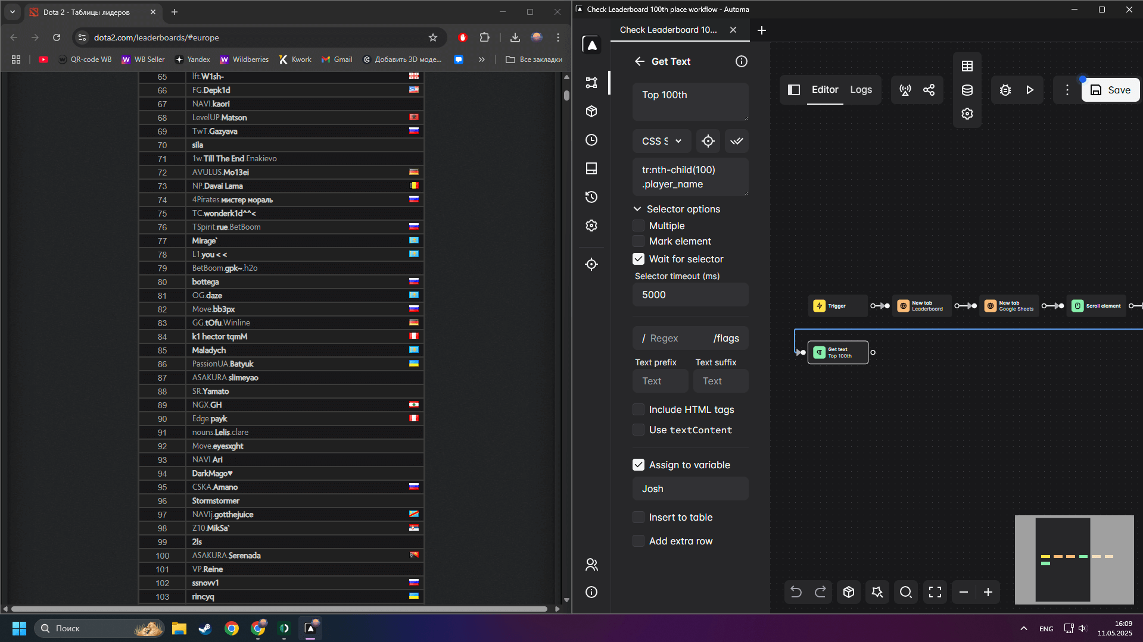Click the Text prefix input
The width and height of the screenshot is (1143, 642).
pyautogui.click(x=660, y=381)
